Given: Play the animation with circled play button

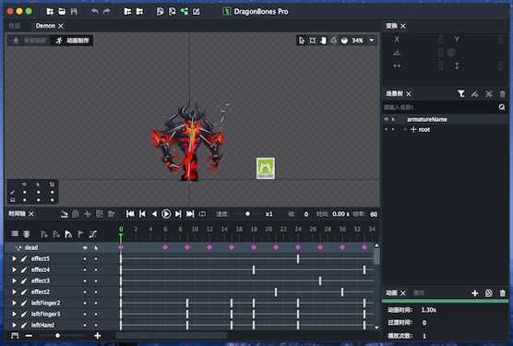Looking at the screenshot, I should coord(166,214).
